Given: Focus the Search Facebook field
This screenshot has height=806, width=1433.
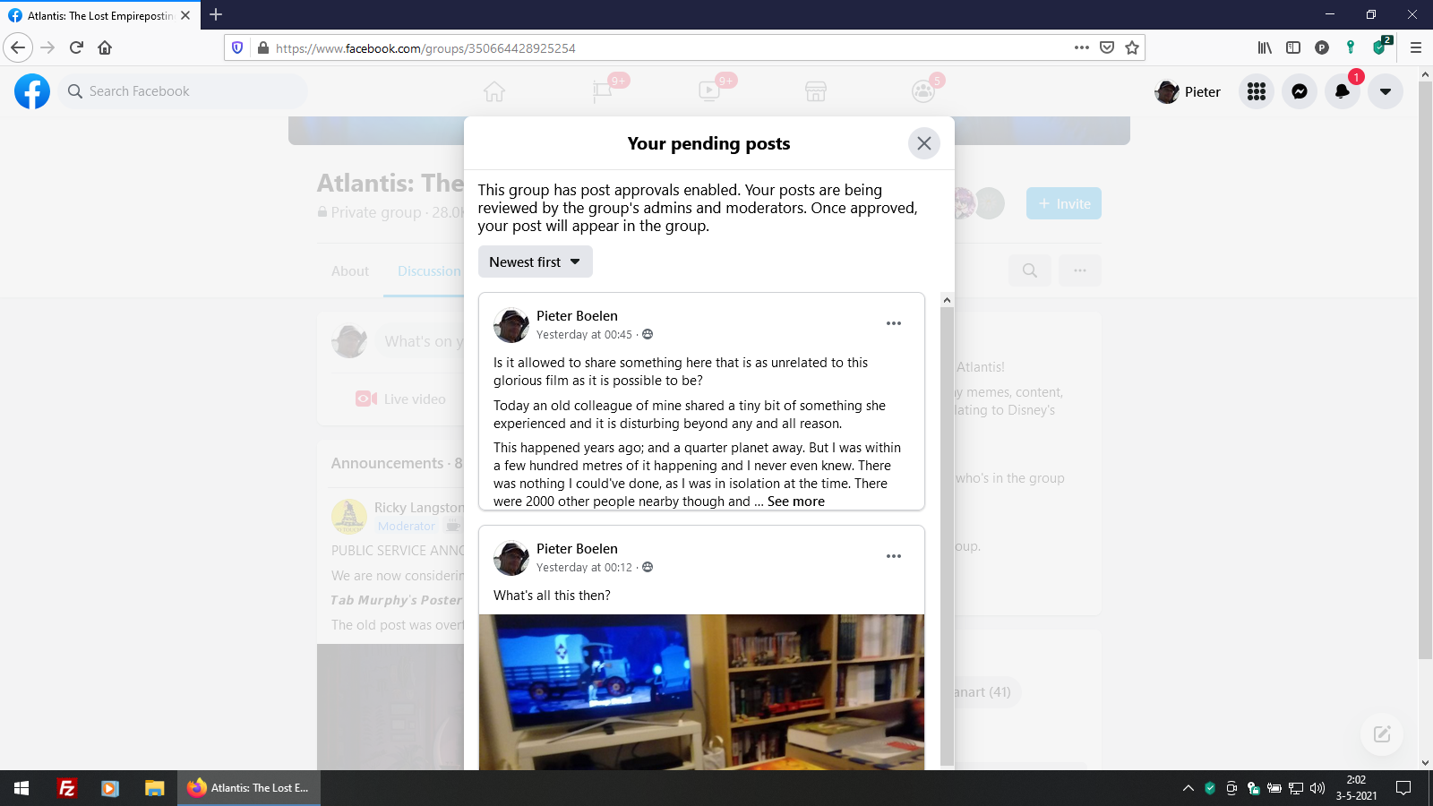Looking at the screenshot, I should tap(184, 91).
